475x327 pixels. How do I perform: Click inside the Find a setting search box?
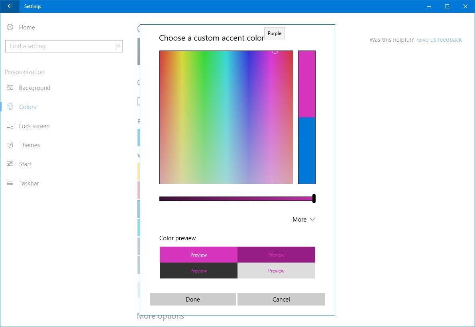tap(60, 46)
